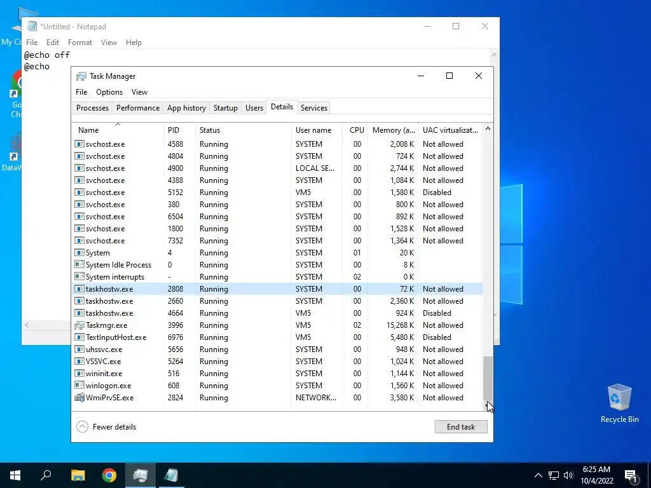Click the System Idle Process icon
The width and height of the screenshot is (651, 488).
pos(79,265)
